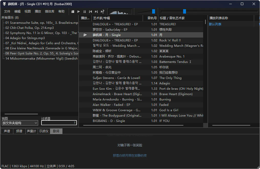Image resolution: width=260 pixels, height=169 pixels.
Task: Select 04 Adagio for Strings.mp3
Action: (25, 38)
